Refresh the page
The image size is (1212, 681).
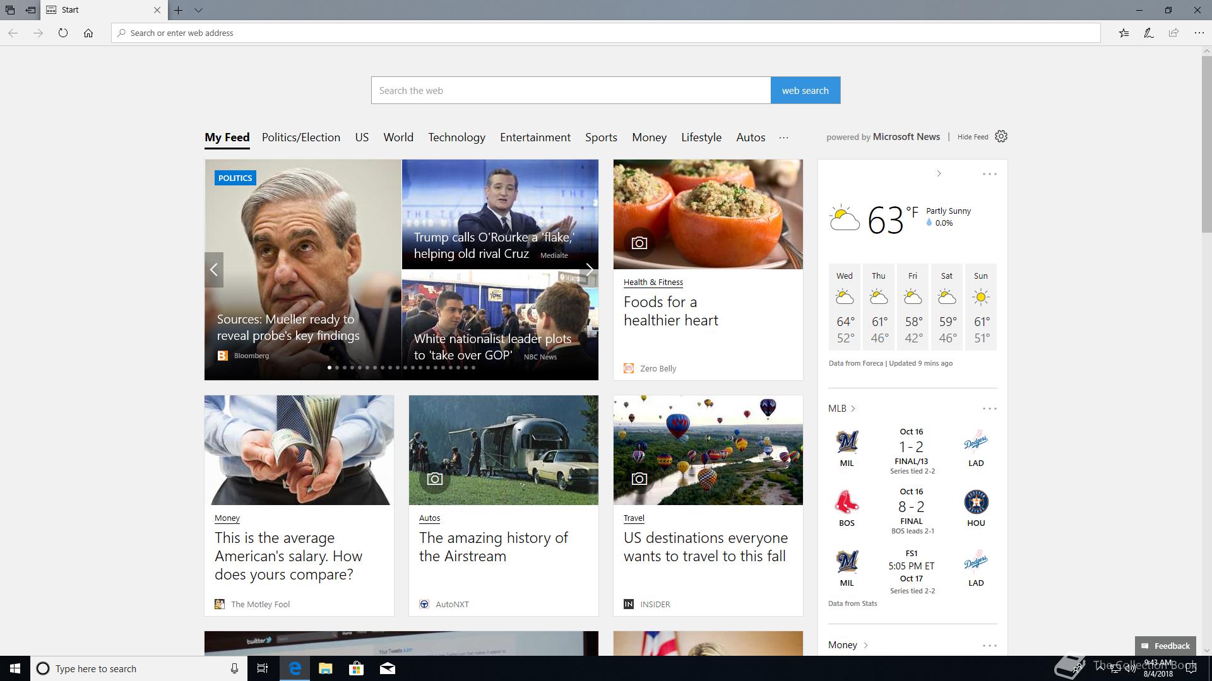(x=62, y=33)
